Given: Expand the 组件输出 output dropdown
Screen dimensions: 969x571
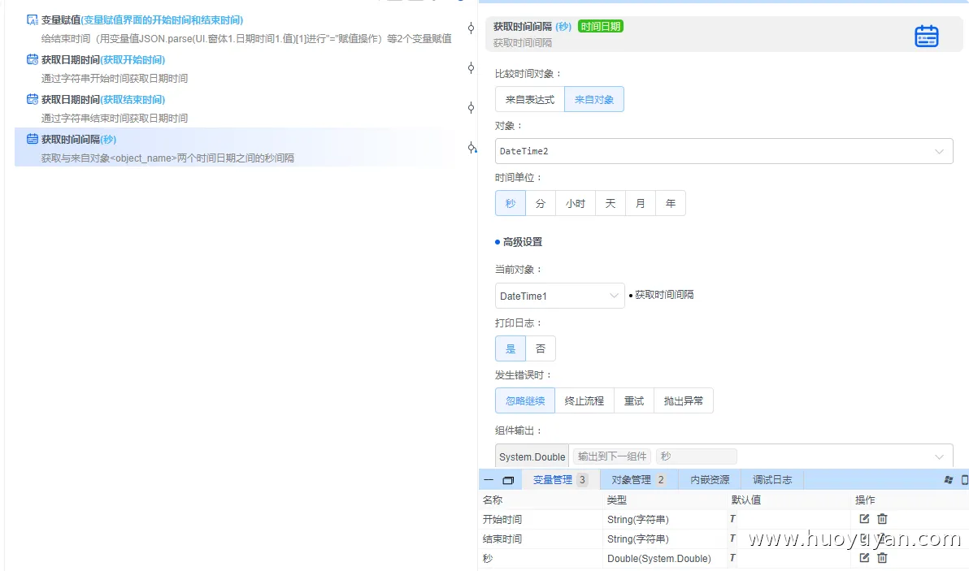Looking at the screenshot, I should tap(939, 456).
